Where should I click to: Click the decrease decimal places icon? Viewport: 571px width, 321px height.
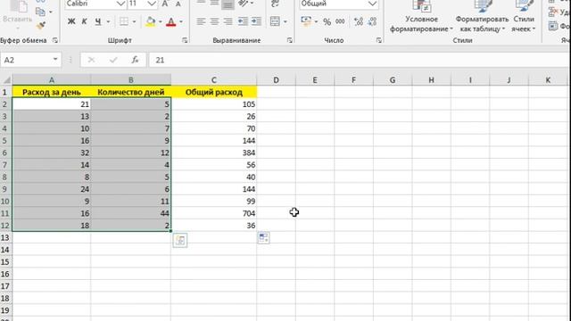point(372,21)
